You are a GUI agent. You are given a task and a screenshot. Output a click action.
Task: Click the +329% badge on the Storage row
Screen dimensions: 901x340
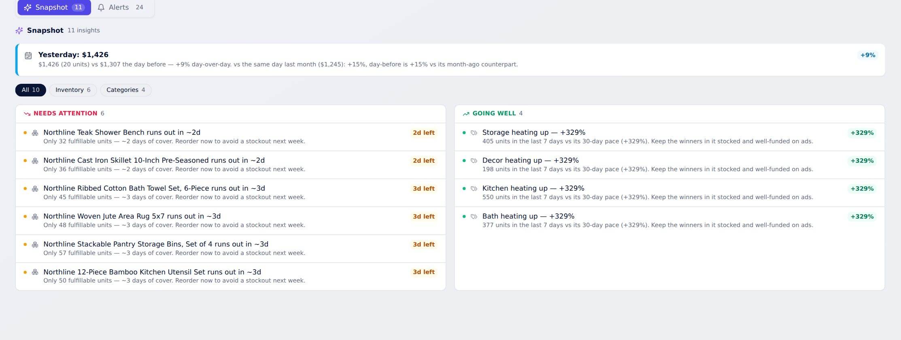(862, 133)
